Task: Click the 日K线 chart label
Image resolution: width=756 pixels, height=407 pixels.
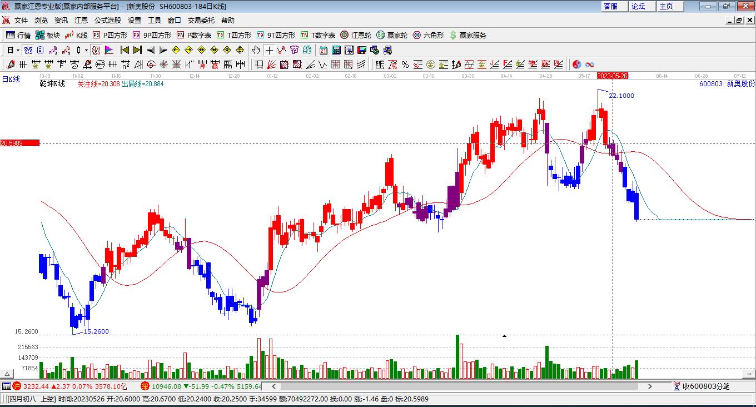Action: pos(11,79)
